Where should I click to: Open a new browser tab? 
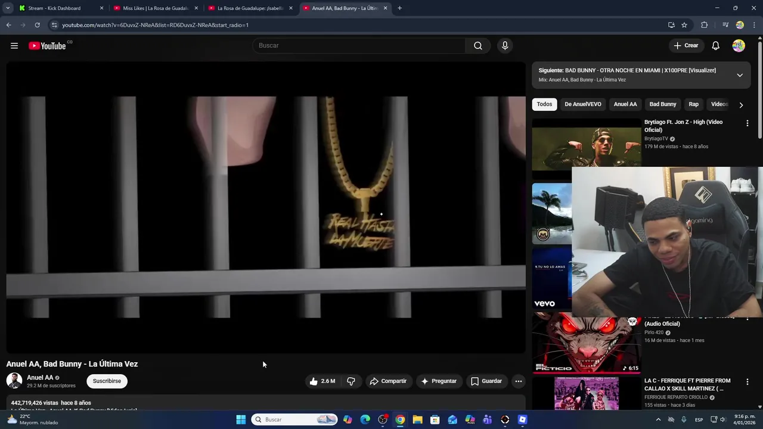[399, 8]
